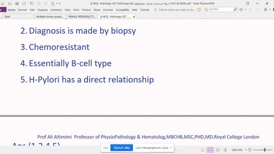Open the Share ribbon tab

click(97, 10)
